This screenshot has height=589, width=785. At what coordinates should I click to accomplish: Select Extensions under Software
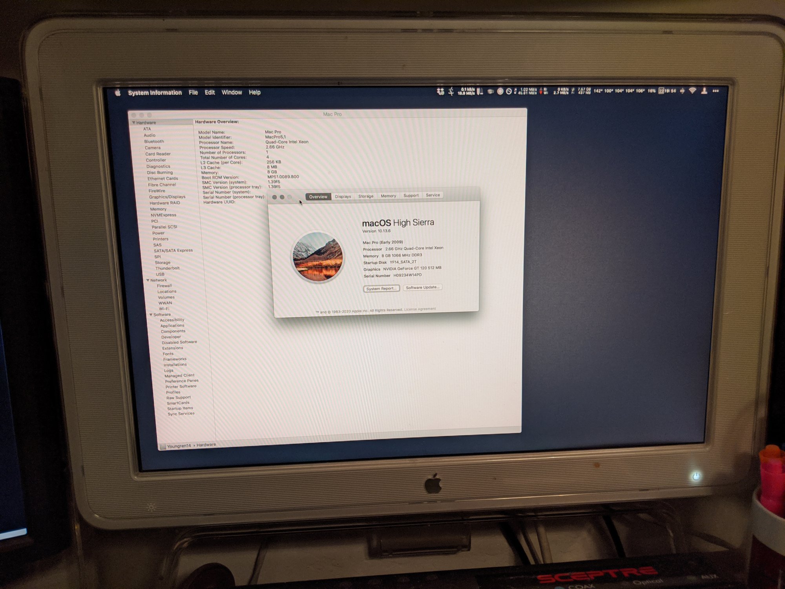[173, 348]
